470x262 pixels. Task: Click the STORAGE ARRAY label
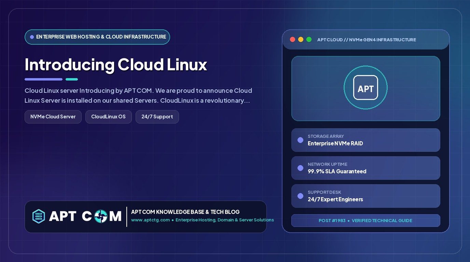coord(326,136)
